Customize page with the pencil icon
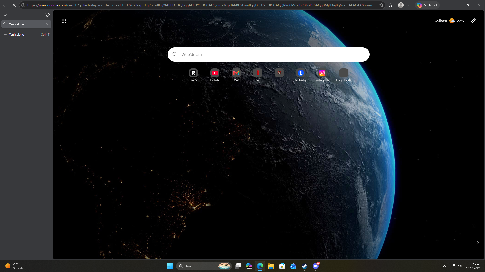The width and height of the screenshot is (485, 272). click(473, 21)
